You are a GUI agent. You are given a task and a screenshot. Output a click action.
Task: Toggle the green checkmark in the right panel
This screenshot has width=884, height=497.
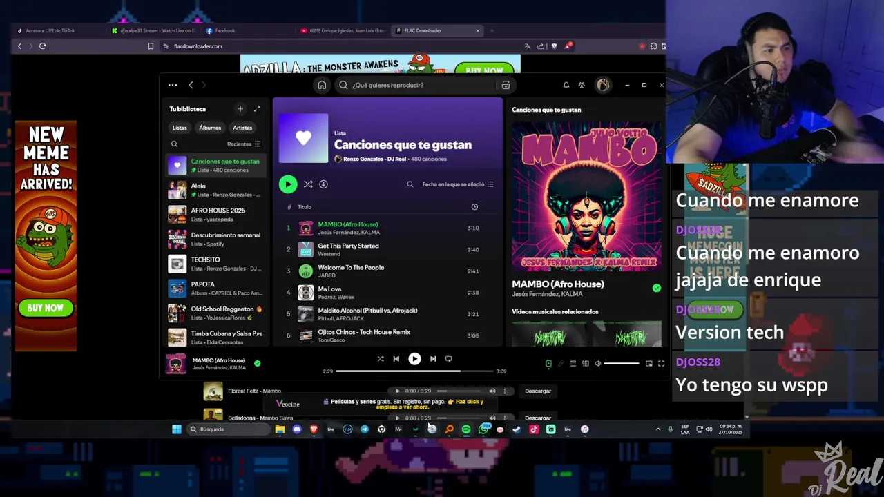click(656, 288)
